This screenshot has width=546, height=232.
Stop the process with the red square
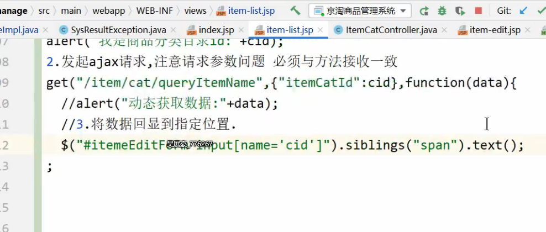pos(479,11)
